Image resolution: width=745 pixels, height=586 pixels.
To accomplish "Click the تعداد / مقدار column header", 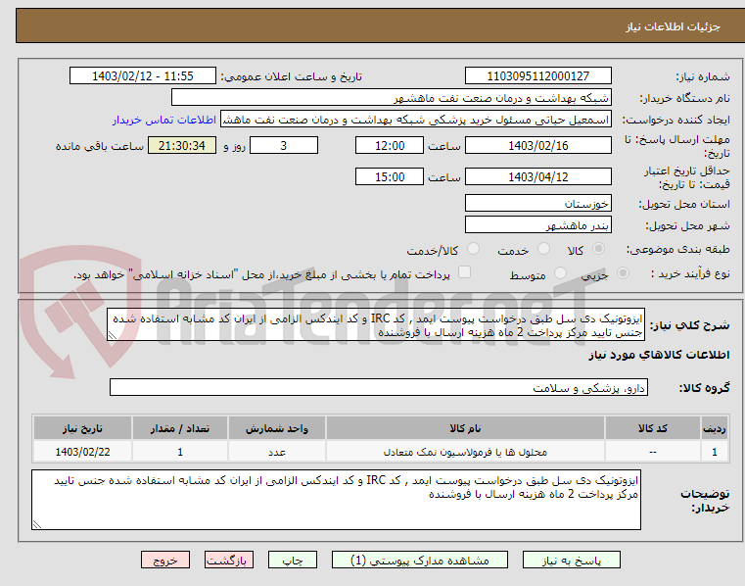I will coord(180,428).
